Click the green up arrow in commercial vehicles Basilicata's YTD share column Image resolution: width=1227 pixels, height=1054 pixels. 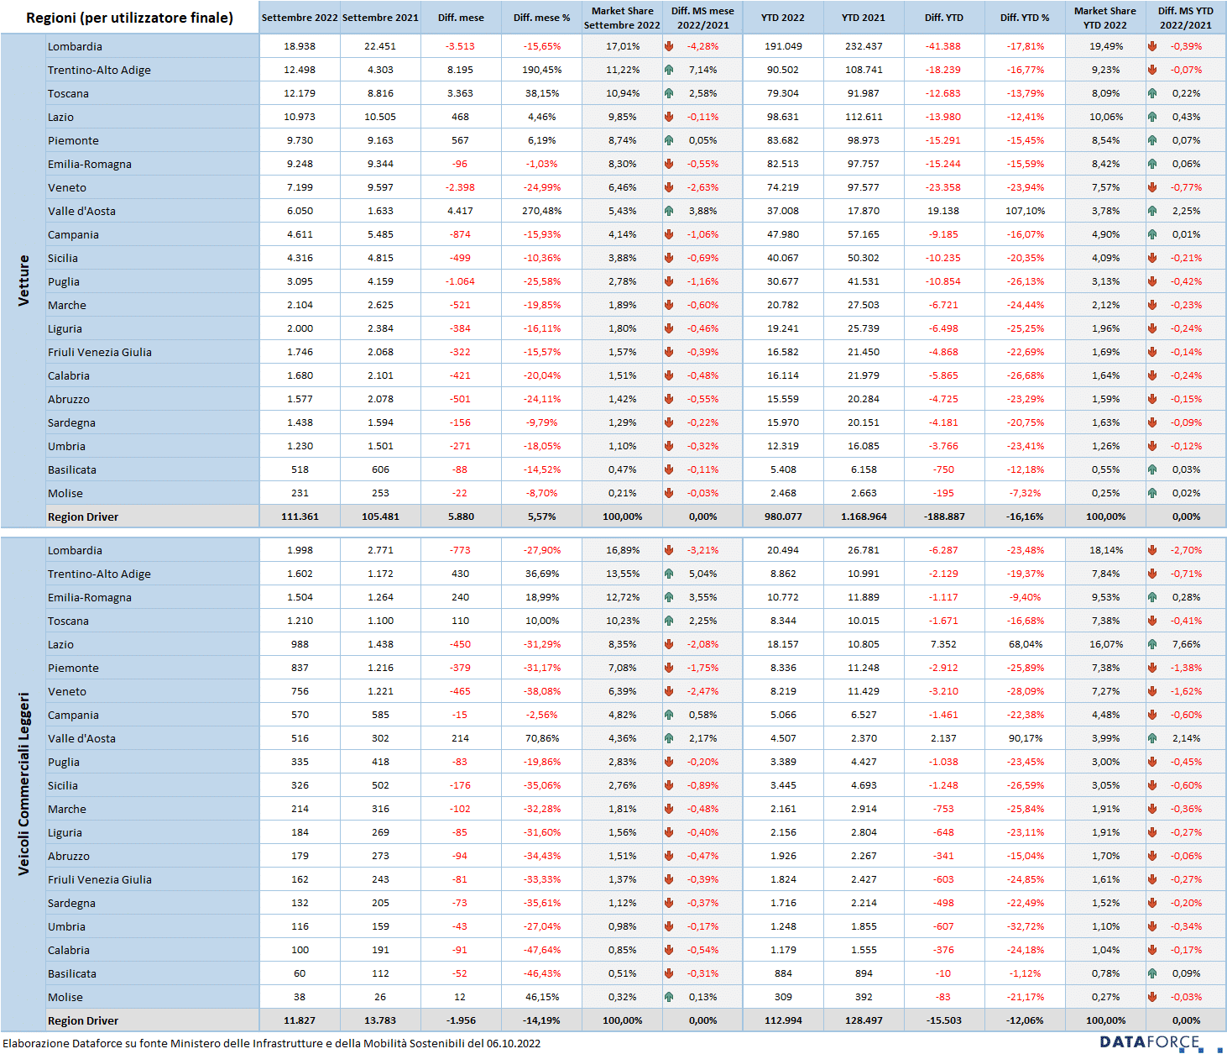pos(1152,973)
